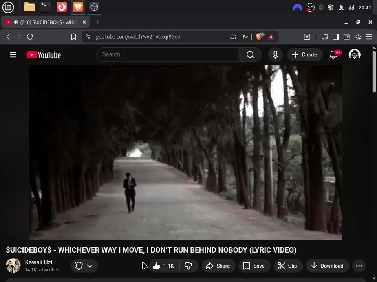
Task: Close the $UICIDEBOY$ browser tab
Action: pos(84,22)
